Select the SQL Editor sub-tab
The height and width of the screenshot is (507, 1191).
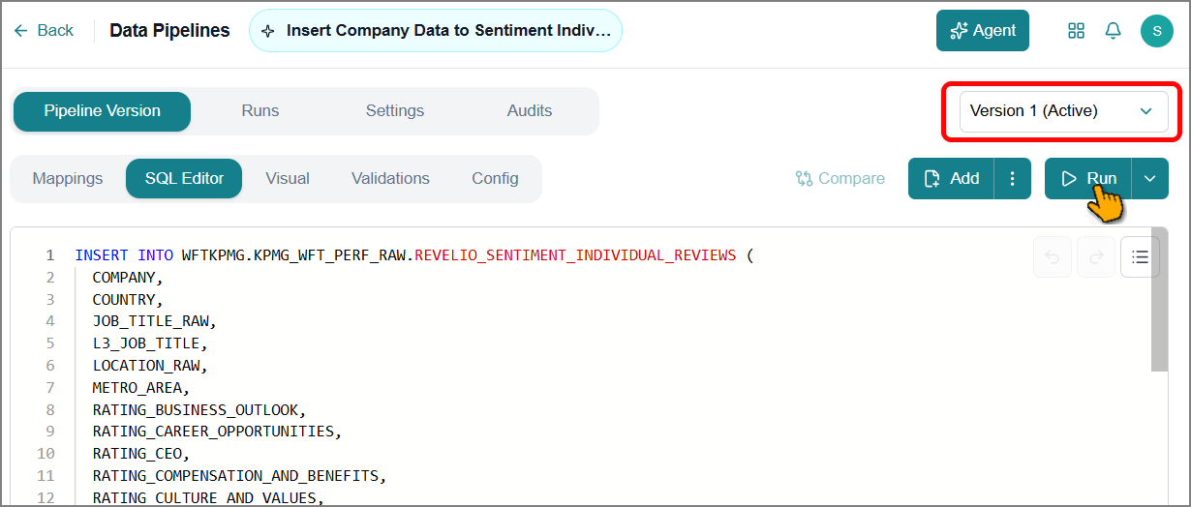pyautogui.click(x=184, y=179)
